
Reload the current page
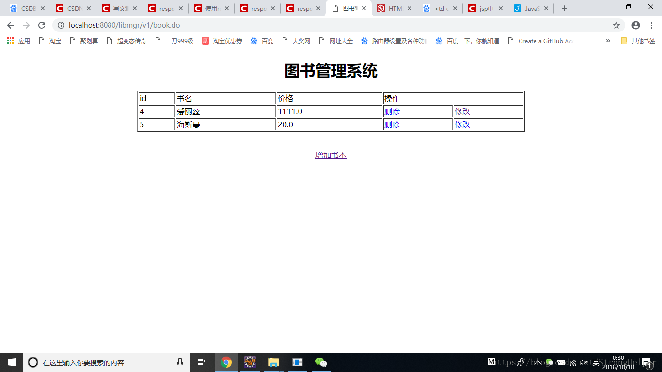tap(42, 25)
